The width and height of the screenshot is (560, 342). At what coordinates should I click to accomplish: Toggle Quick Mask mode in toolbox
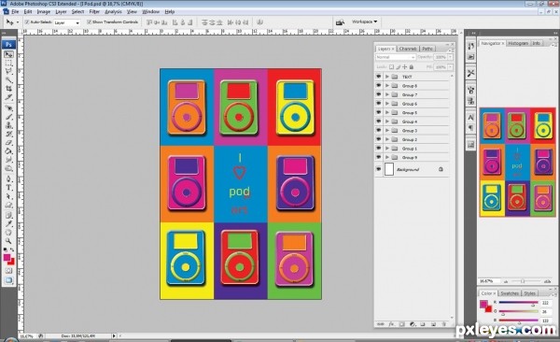coord(8,271)
